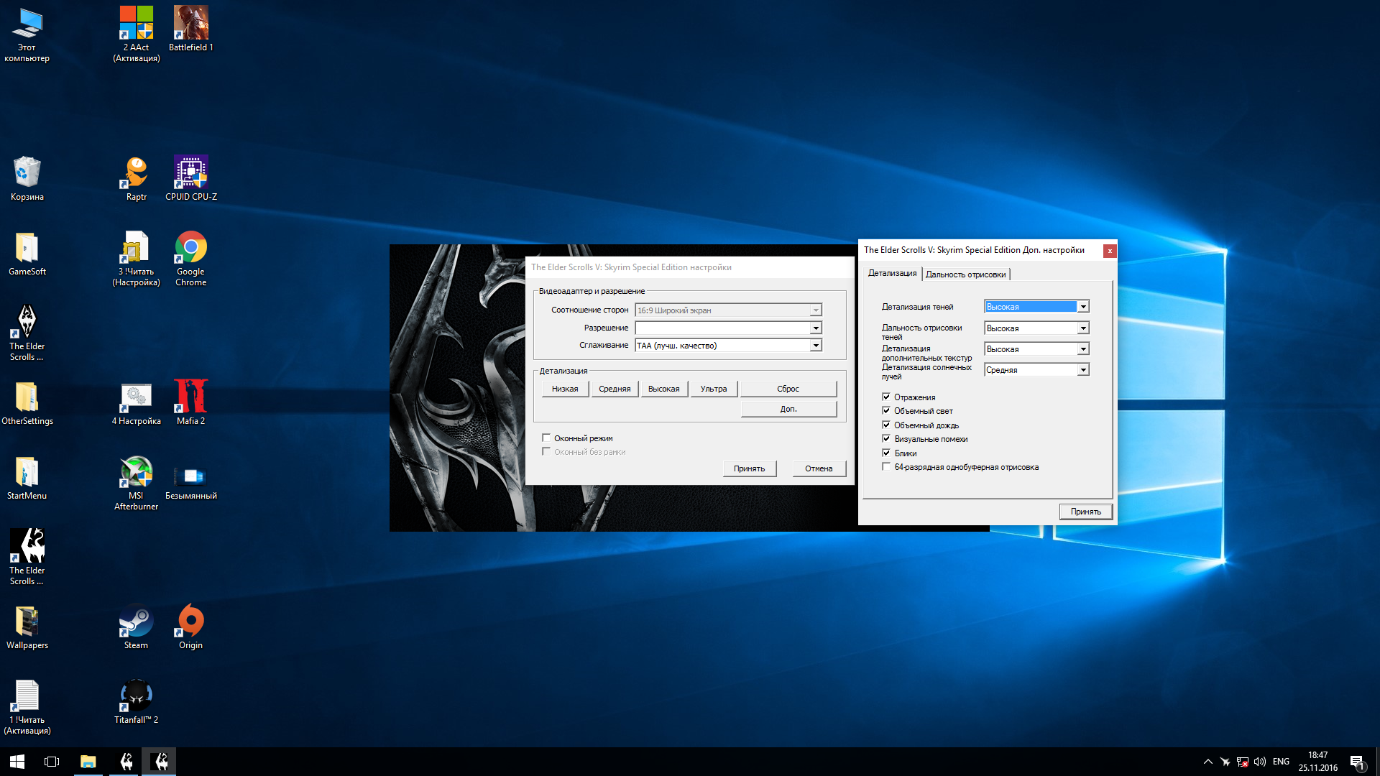Click Принять in main settings window
The image size is (1380, 776).
[x=749, y=468]
